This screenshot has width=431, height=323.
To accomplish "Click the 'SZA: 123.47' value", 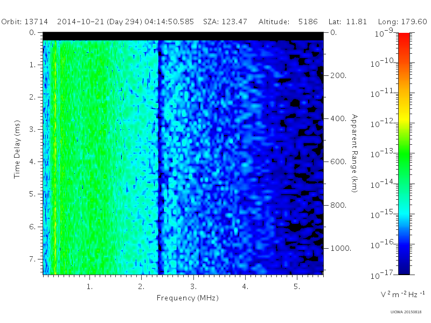I will pos(225,22).
